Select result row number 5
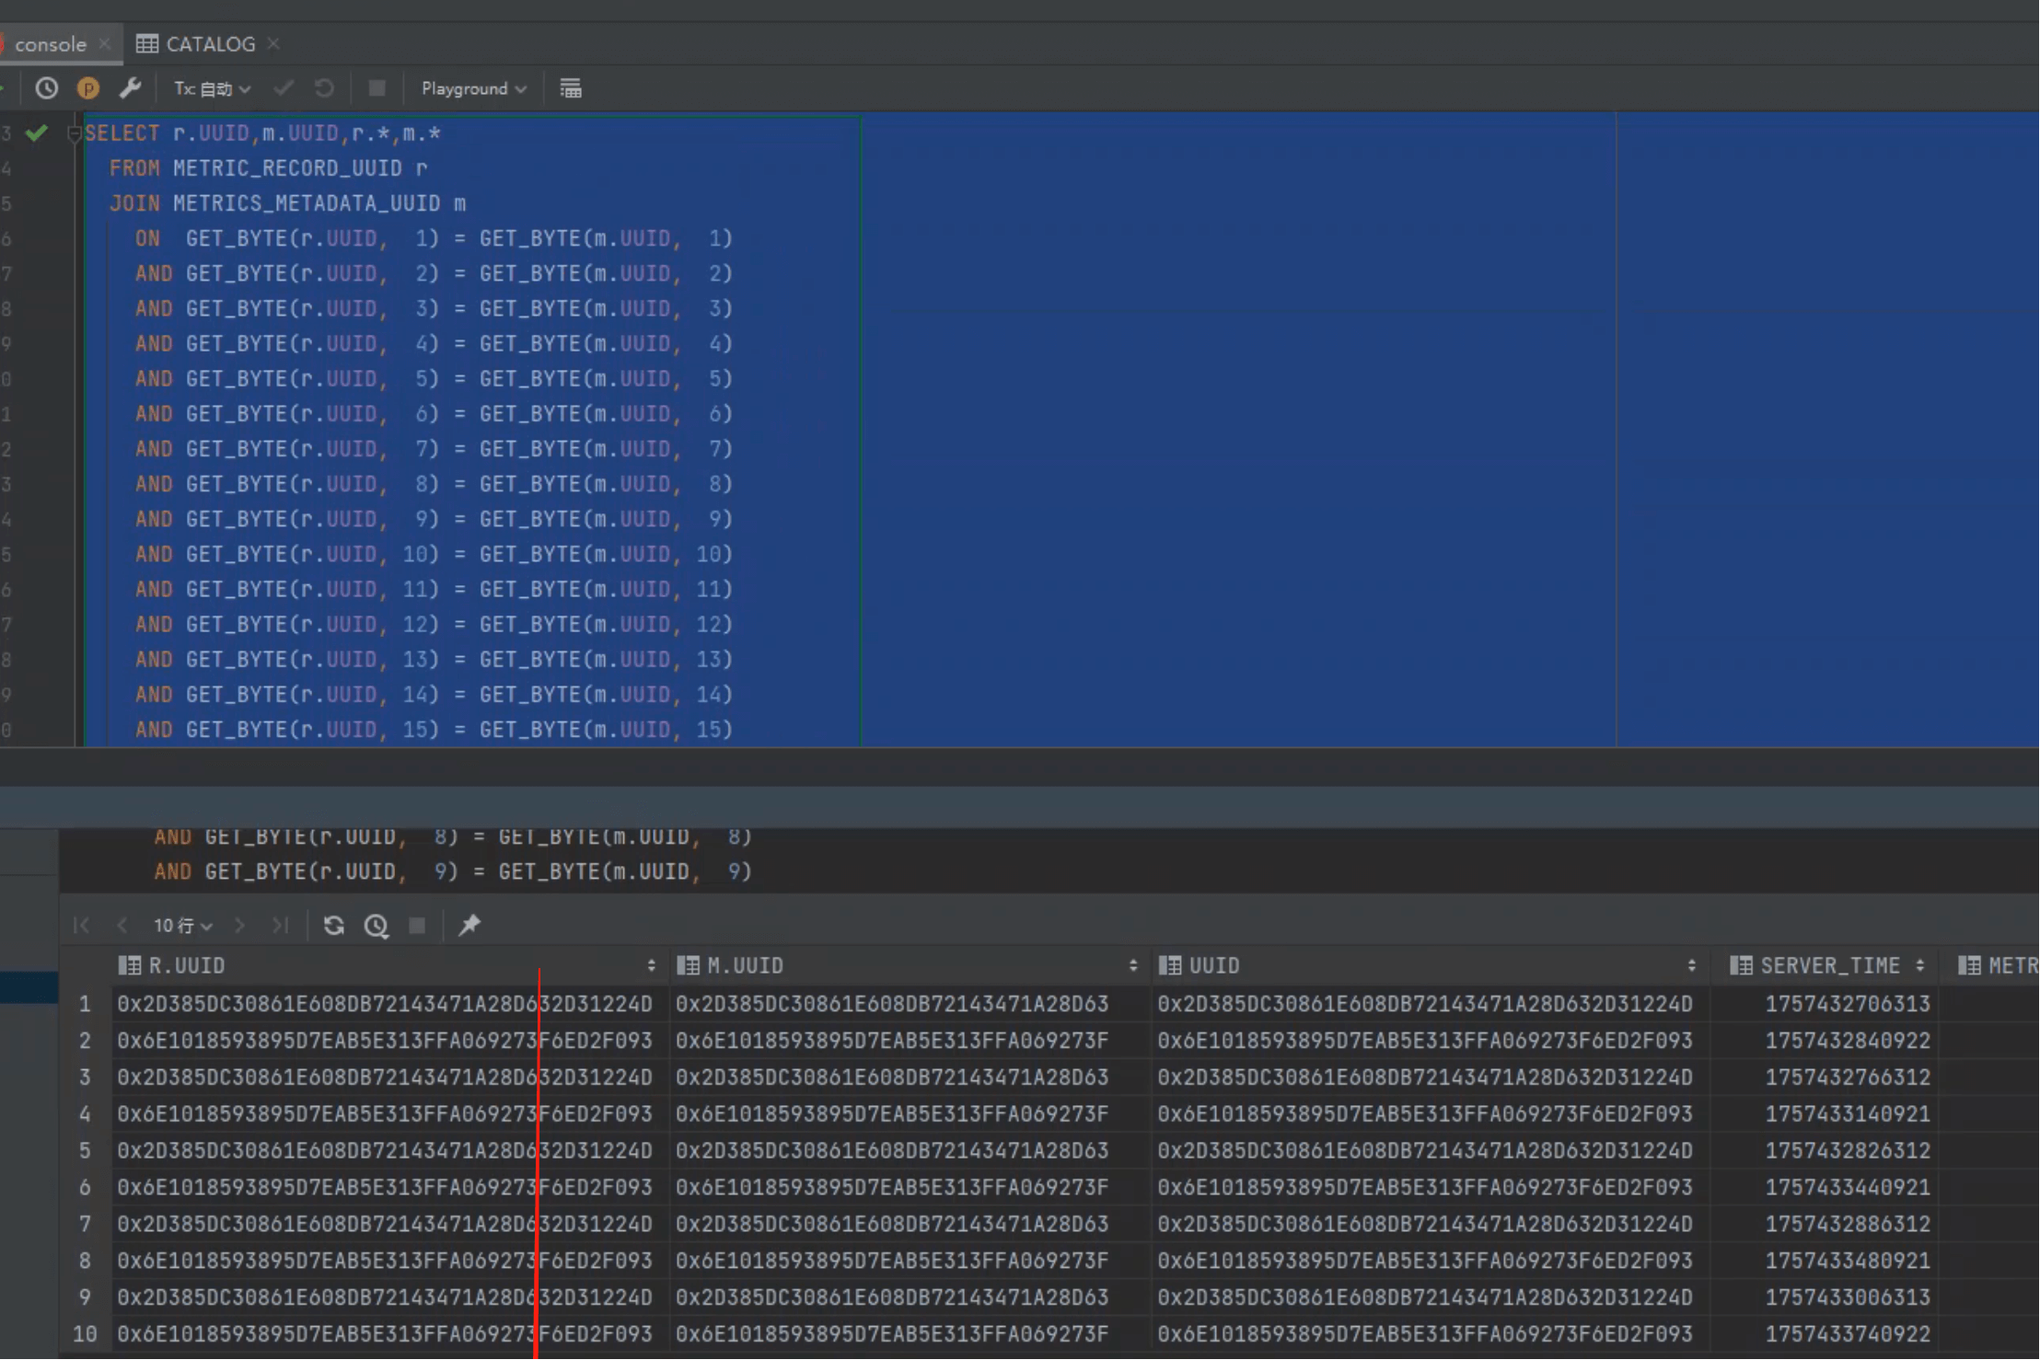The height and width of the screenshot is (1360, 2040). point(85,1150)
